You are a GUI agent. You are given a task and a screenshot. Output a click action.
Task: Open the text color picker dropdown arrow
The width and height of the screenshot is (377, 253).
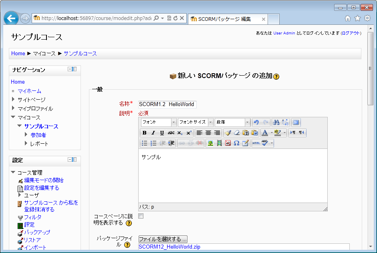271,133
